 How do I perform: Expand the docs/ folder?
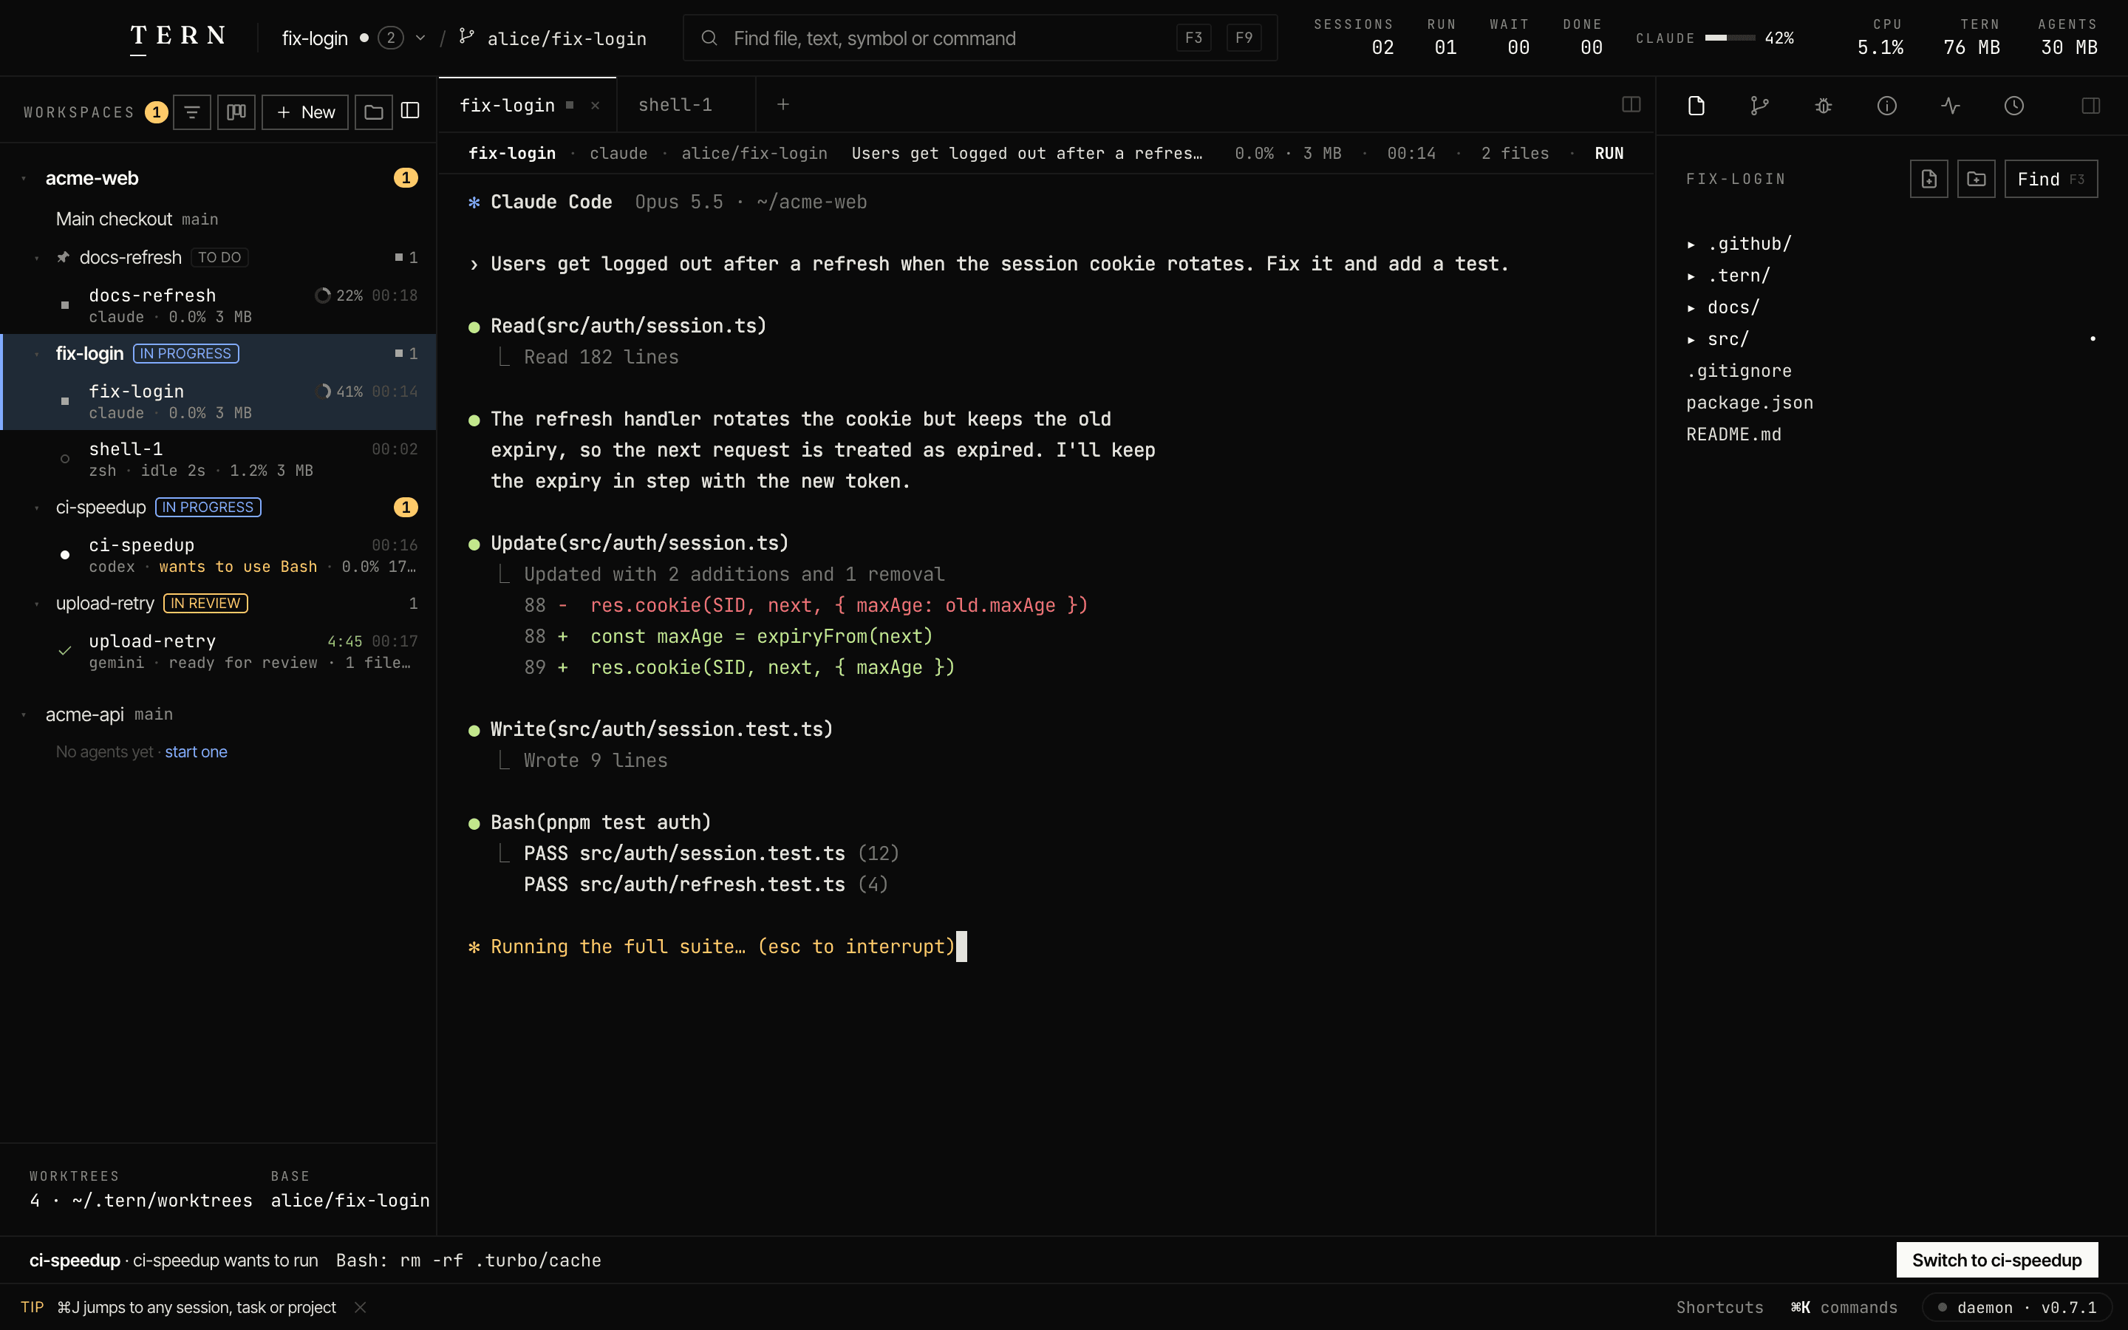pos(1691,308)
